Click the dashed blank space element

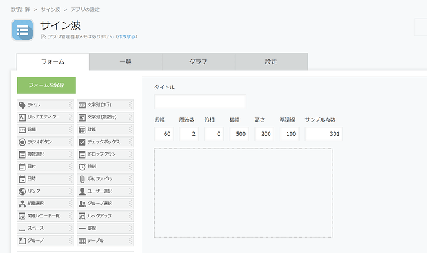pos(243,193)
